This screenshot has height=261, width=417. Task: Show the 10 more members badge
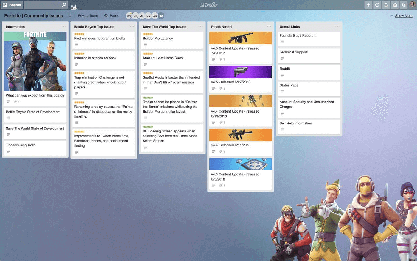(161, 16)
